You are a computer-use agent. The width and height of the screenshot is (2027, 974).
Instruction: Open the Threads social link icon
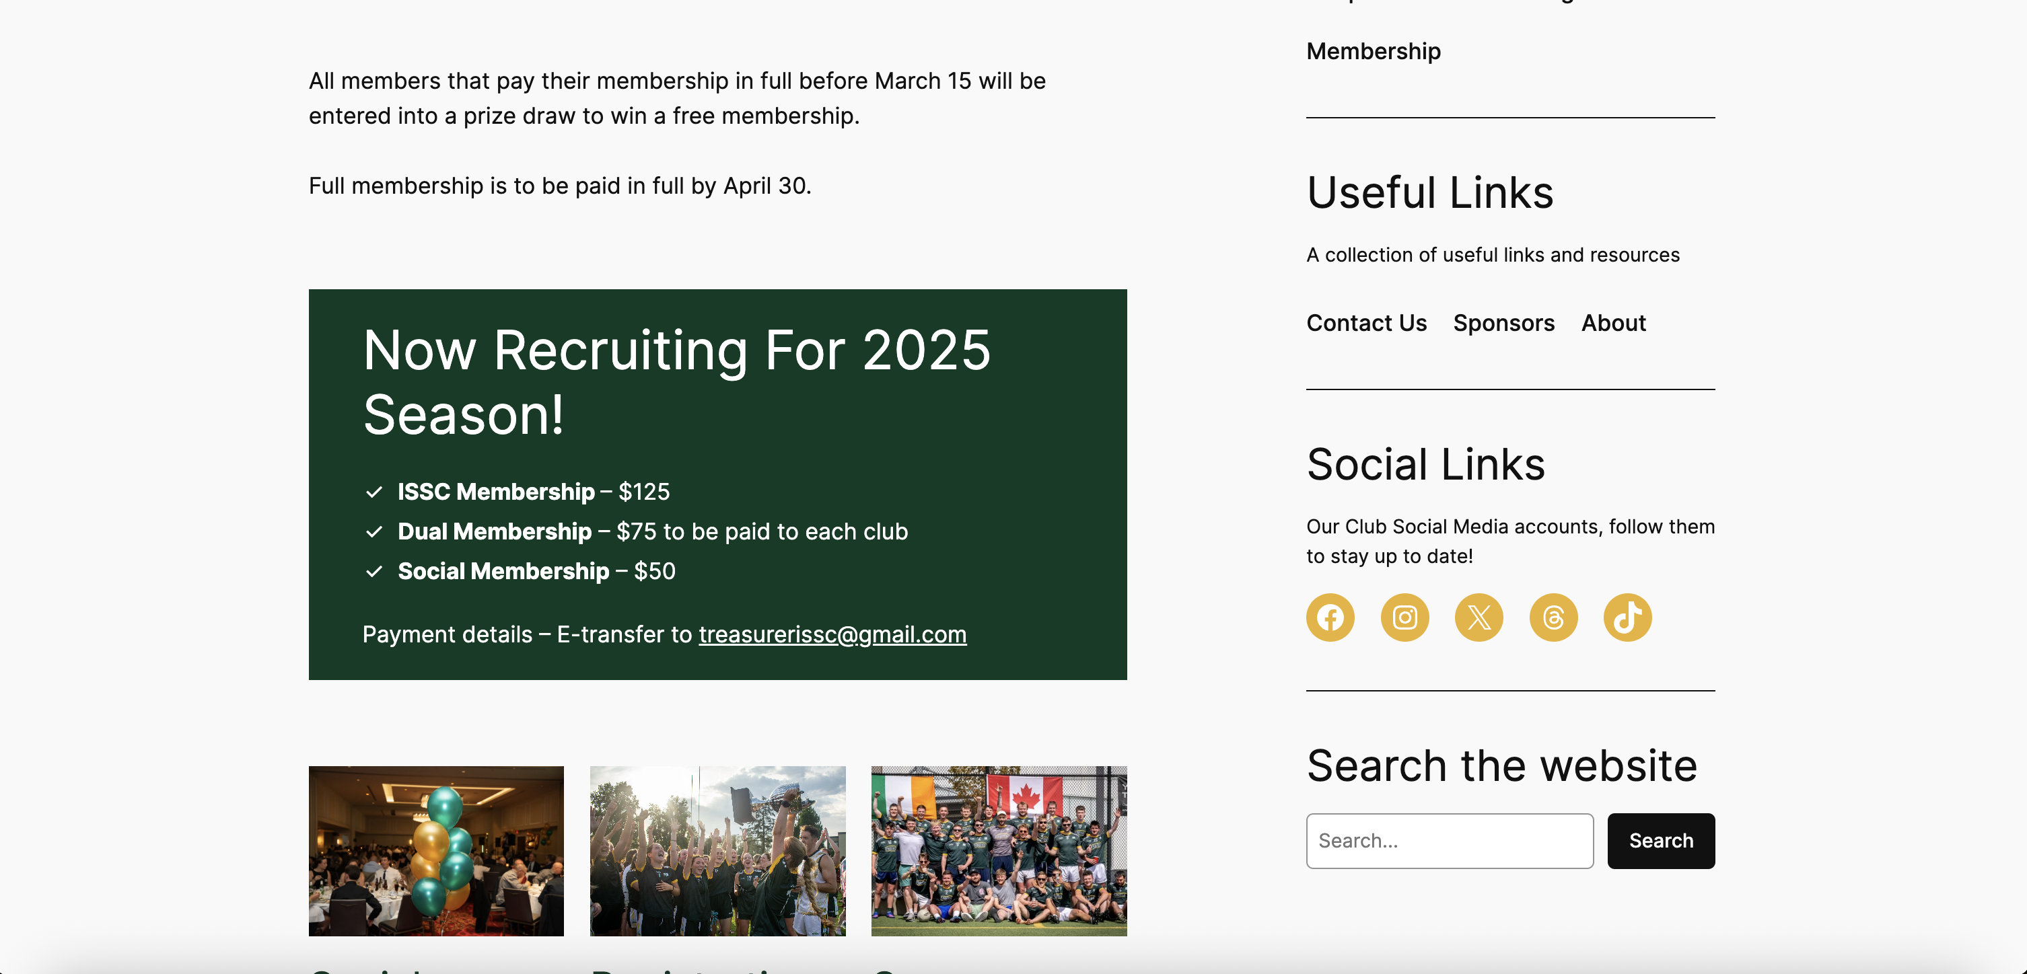1553,617
